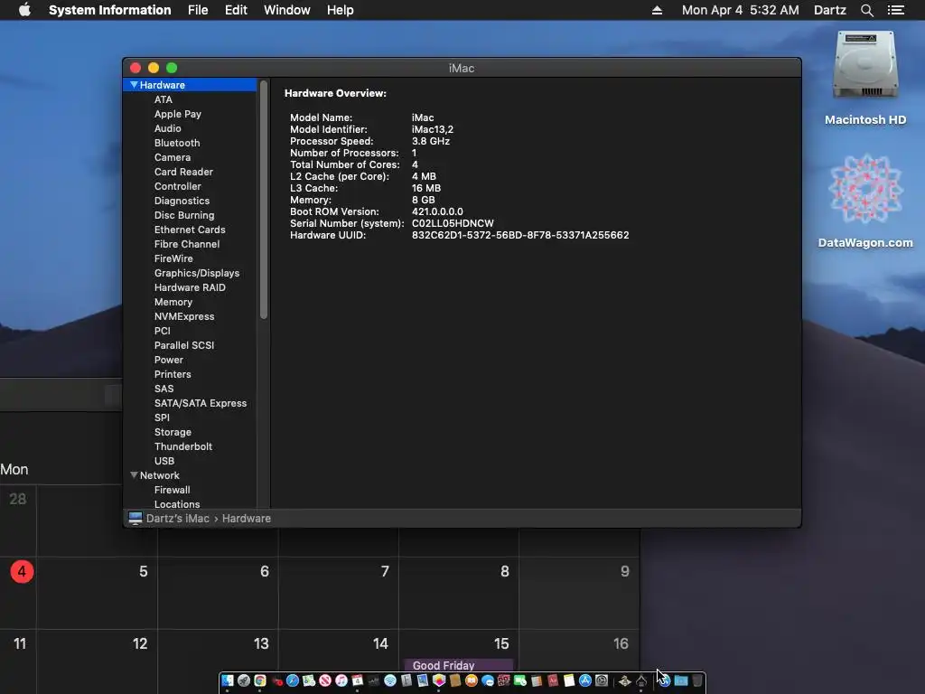Open iTunes music note icon in Dock
This screenshot has height=694, width=925.
tap(341, 680)
